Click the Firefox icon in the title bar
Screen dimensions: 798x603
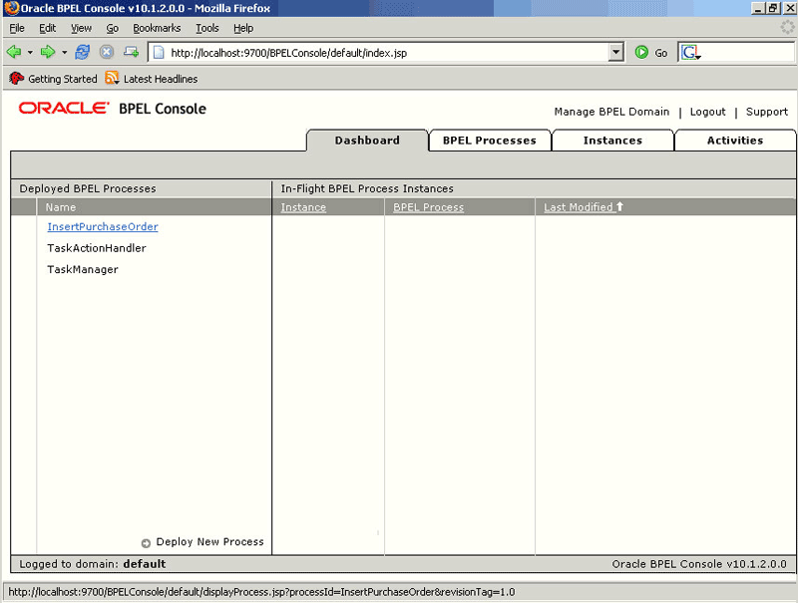coord(11,8)
